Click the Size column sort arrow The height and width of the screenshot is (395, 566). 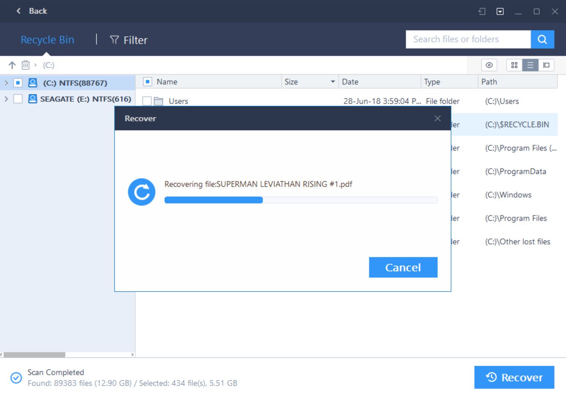tap(333, 82)
